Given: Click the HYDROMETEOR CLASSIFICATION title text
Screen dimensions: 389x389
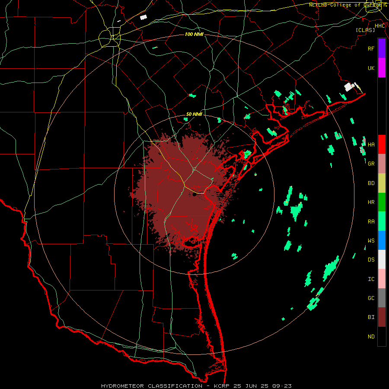Looking at the screenshot, I should tap(152, 386).
